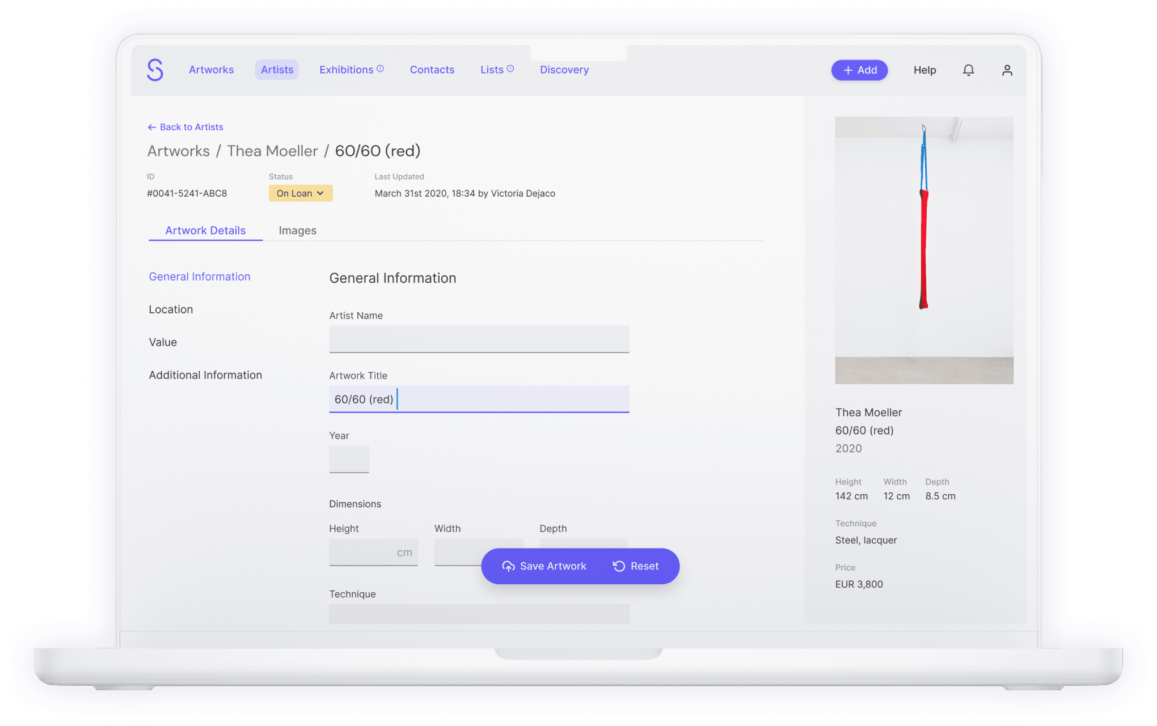This screenshot has width=1157, height=726.
Task: Click the reset arrow icon
Action: [618, 566]
